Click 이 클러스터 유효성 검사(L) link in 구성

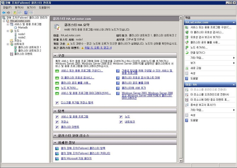(x=78, y=78)
